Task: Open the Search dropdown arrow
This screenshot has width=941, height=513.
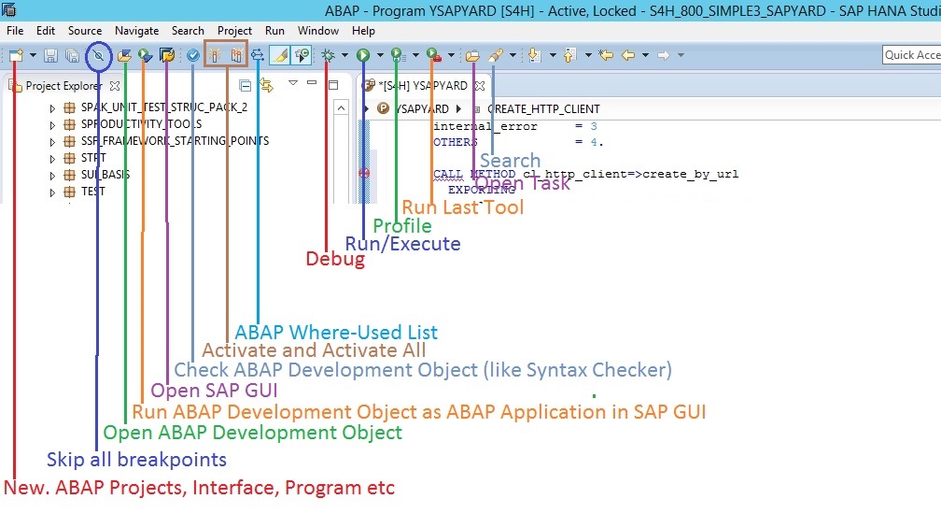Action: [x=513, y=55]
